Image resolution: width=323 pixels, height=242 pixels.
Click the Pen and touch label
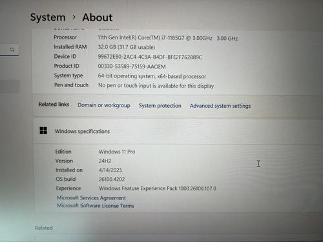coord(71,85)
